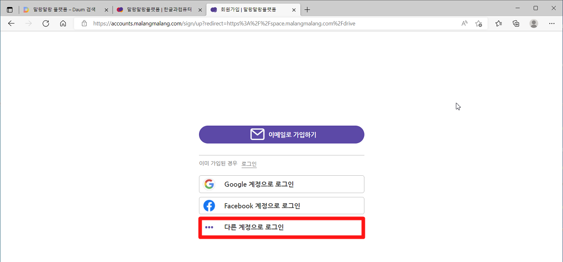Open the Settings and more ellipsis menu
Image resolution: width=563 pixels, height=262 pixels.
tap(552, 24)
